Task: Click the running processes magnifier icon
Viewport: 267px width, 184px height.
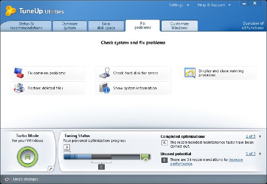Action: [190, 73]
